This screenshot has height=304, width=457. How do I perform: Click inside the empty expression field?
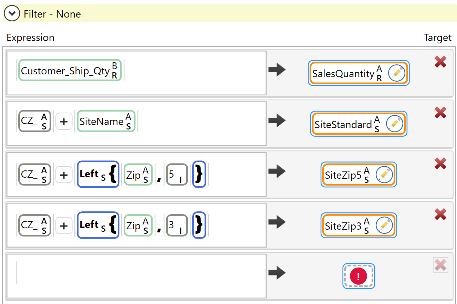(x=138, y=276)
